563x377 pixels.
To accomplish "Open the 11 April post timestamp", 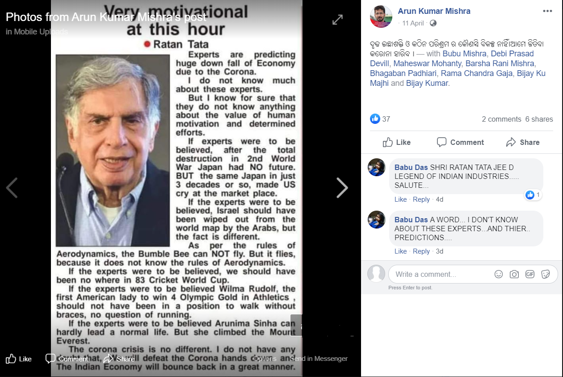I will (x=413, y=23).
